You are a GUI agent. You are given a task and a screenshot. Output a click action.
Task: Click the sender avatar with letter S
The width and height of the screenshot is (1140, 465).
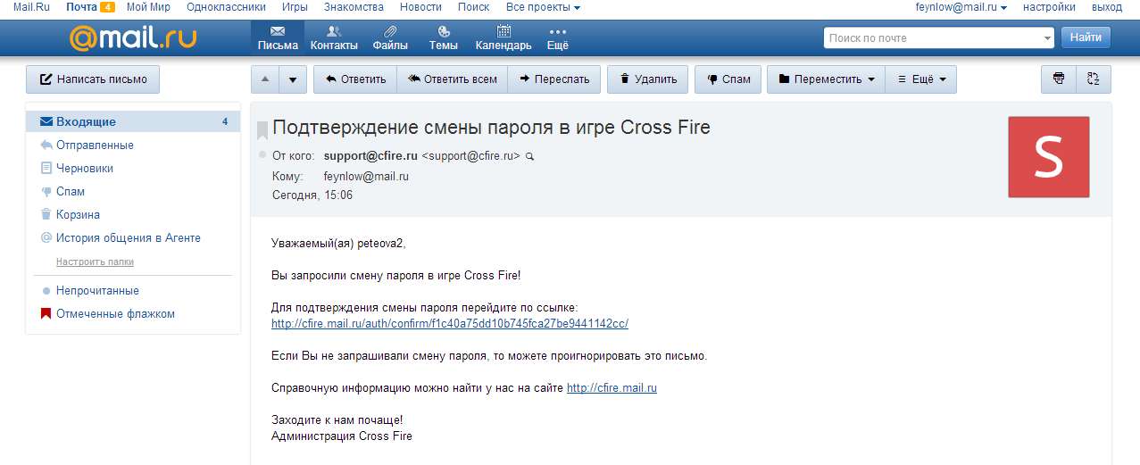[x=1048, y=157]
